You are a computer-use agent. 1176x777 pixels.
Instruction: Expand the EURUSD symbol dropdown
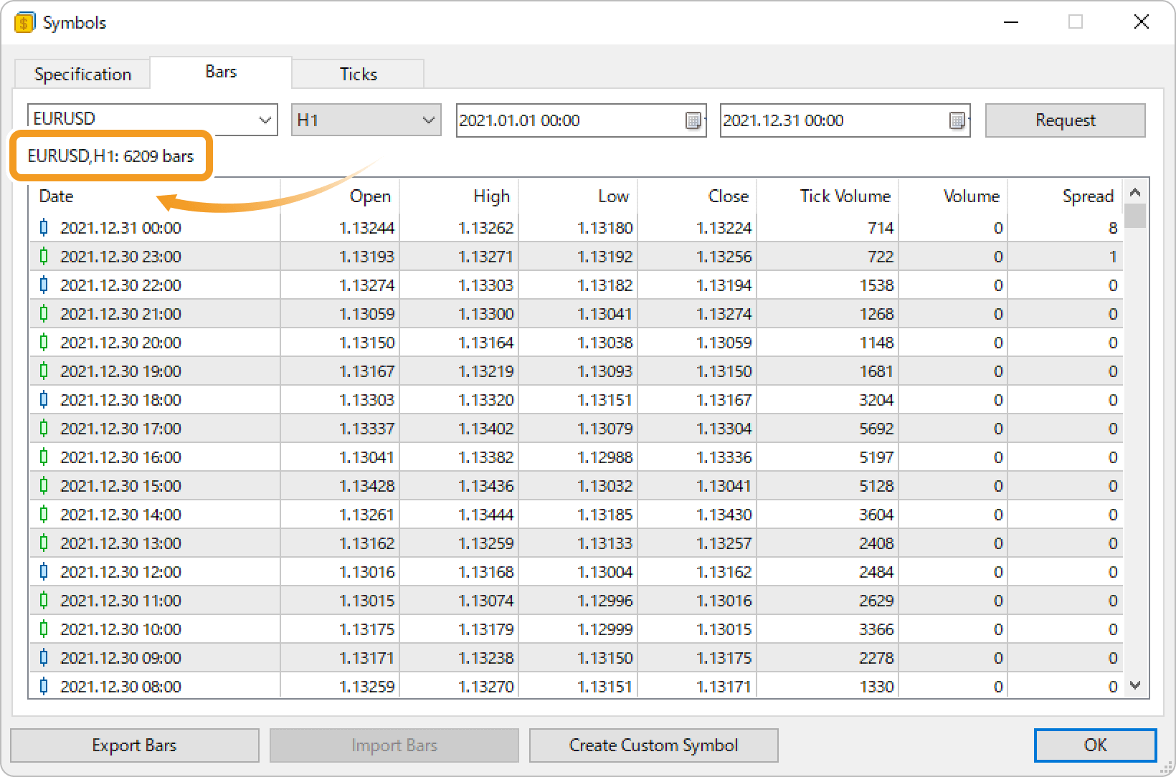pyautogui.click(x=265, y=120)
